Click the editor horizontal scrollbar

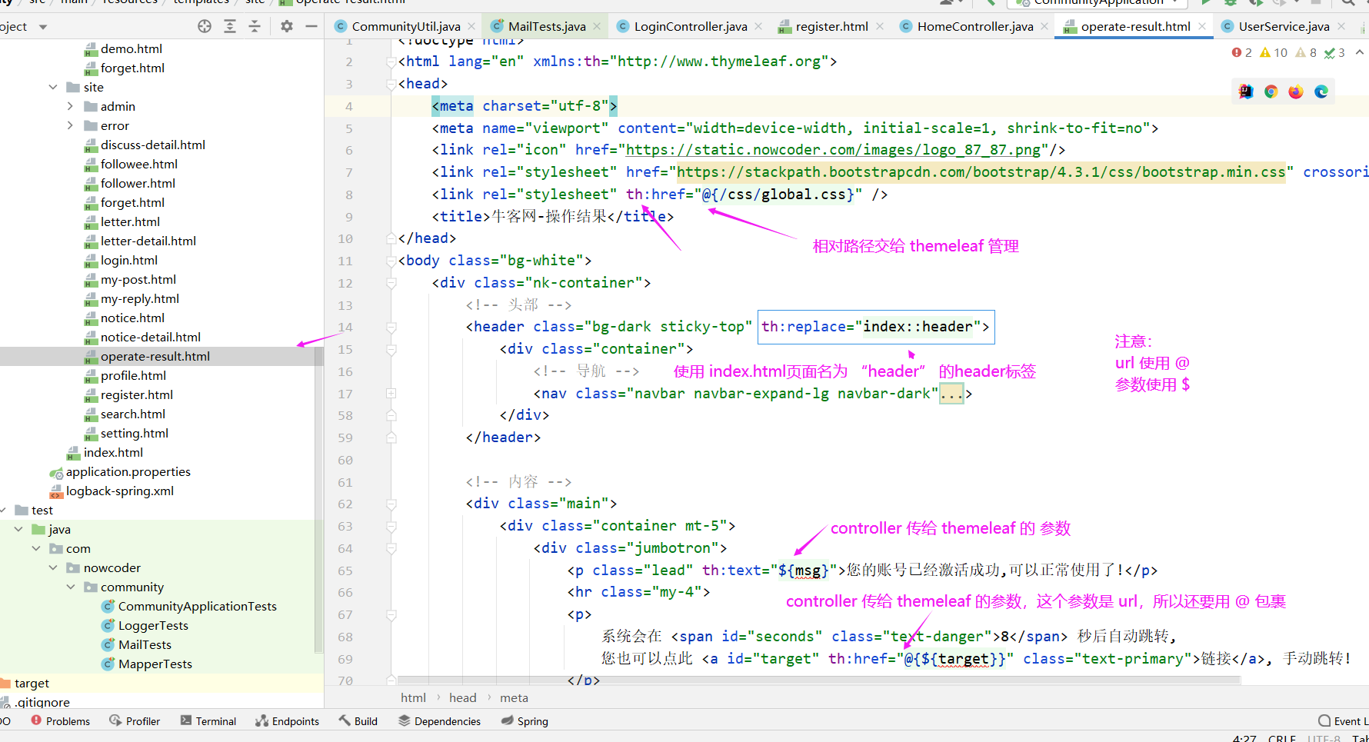[819, 680]
